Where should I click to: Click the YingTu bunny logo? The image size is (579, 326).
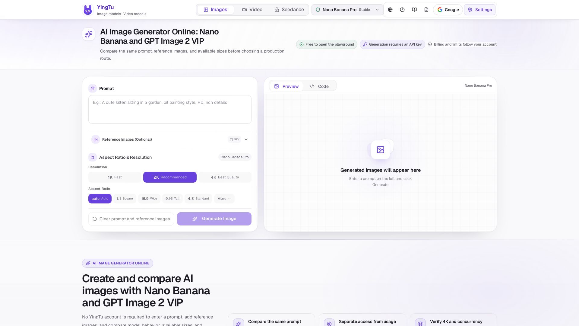pos(88,10)
